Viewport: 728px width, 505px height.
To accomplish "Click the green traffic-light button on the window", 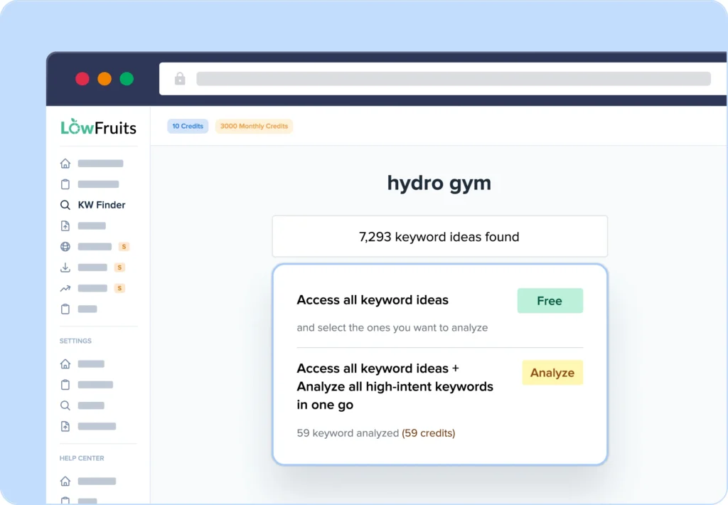I will click(x=127, y=79).
